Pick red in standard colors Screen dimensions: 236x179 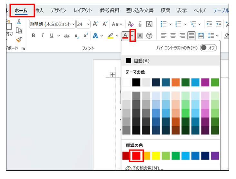click(x=136, y=156)
